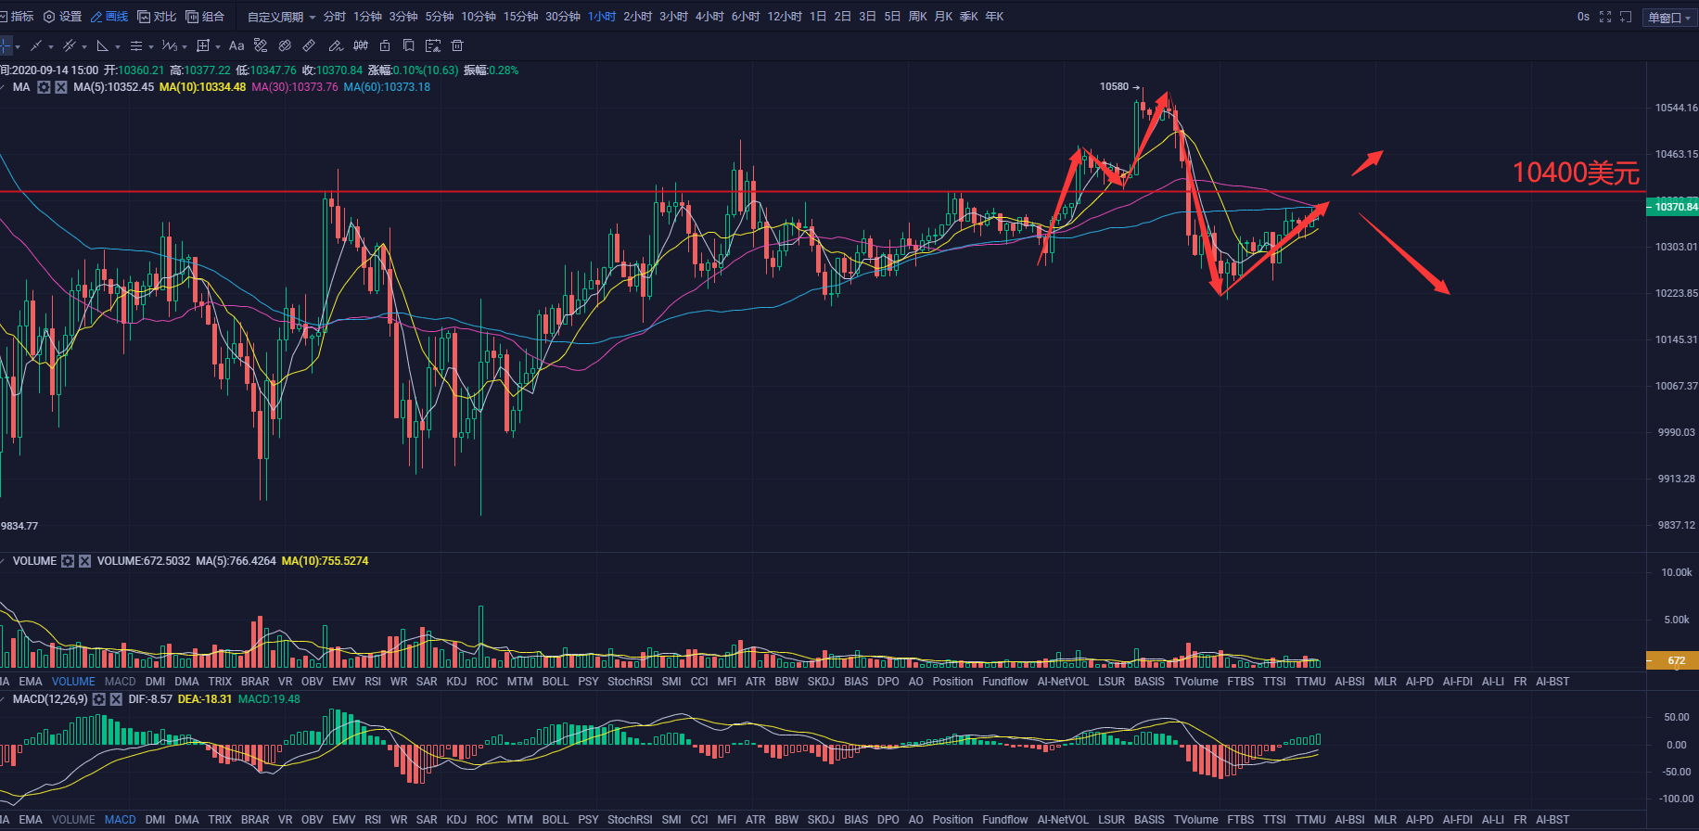Open the 单窗口 window layout dropdown
Viewport: 1699px width, 831px height.
coord(1669,17)
